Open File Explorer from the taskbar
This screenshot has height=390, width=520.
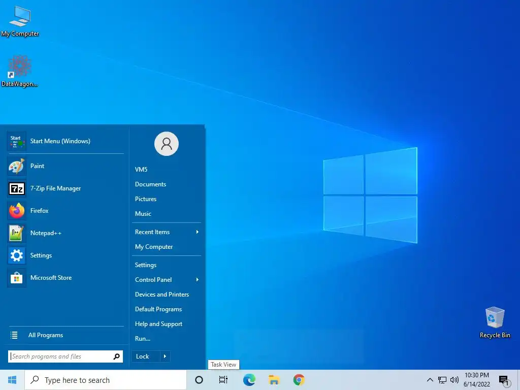tap(274, 380)
